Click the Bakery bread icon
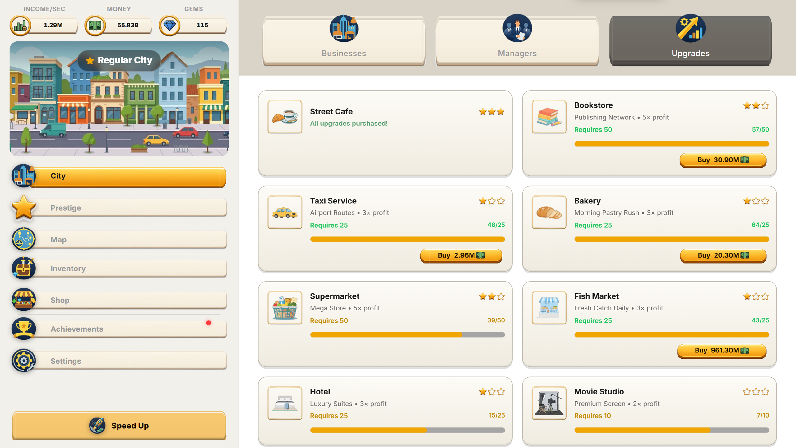 tap(549, 212)
